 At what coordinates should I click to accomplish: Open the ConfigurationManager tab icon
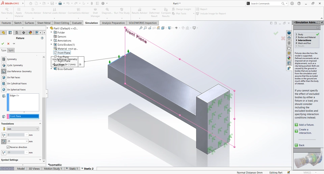[x=17, y=33]
